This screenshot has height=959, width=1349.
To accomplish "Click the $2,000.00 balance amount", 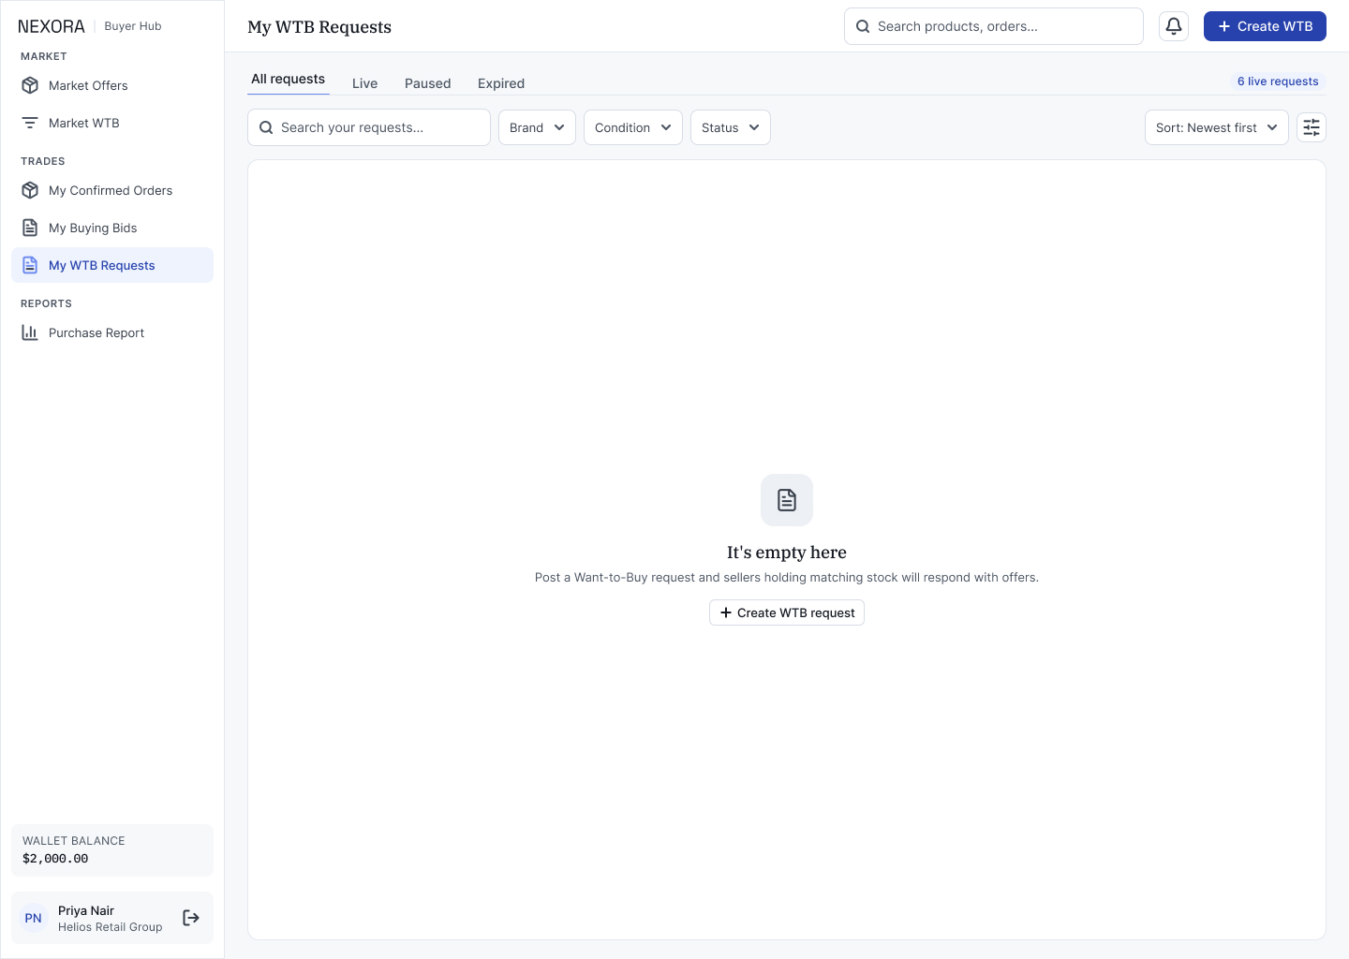I will 55,859.
